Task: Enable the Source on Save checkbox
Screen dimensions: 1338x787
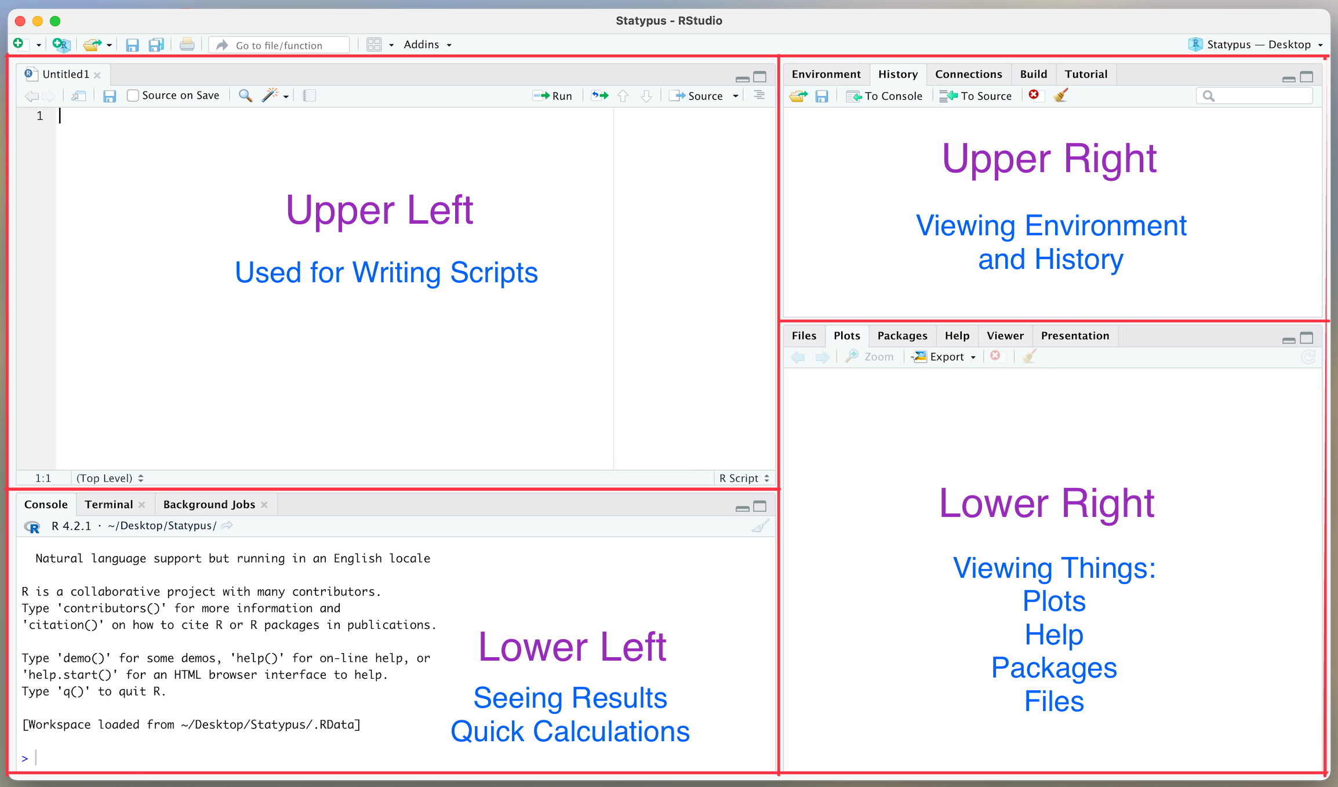Action: [x=133, y=95]
